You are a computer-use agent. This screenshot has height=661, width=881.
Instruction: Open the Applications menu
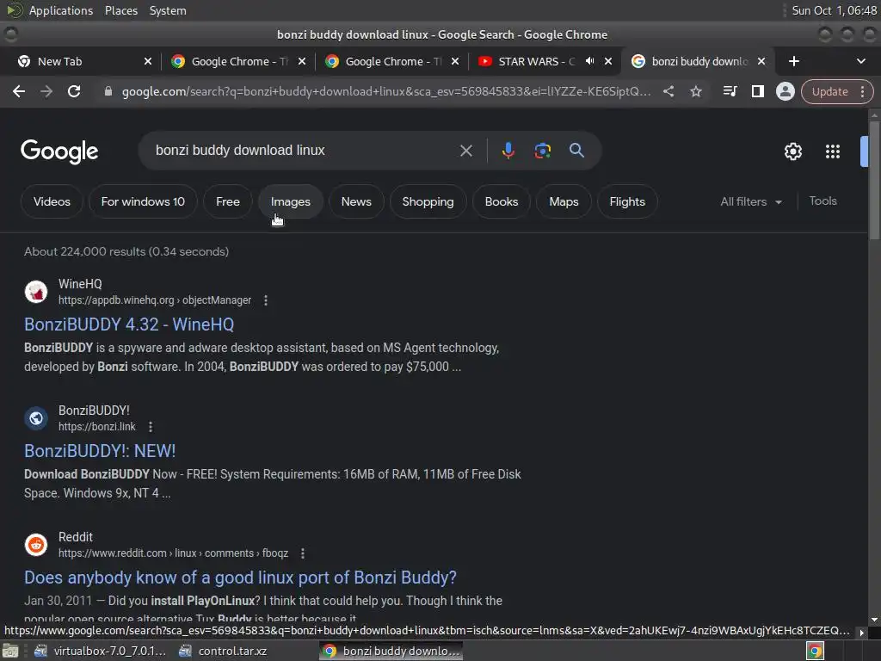click(61, 10)
